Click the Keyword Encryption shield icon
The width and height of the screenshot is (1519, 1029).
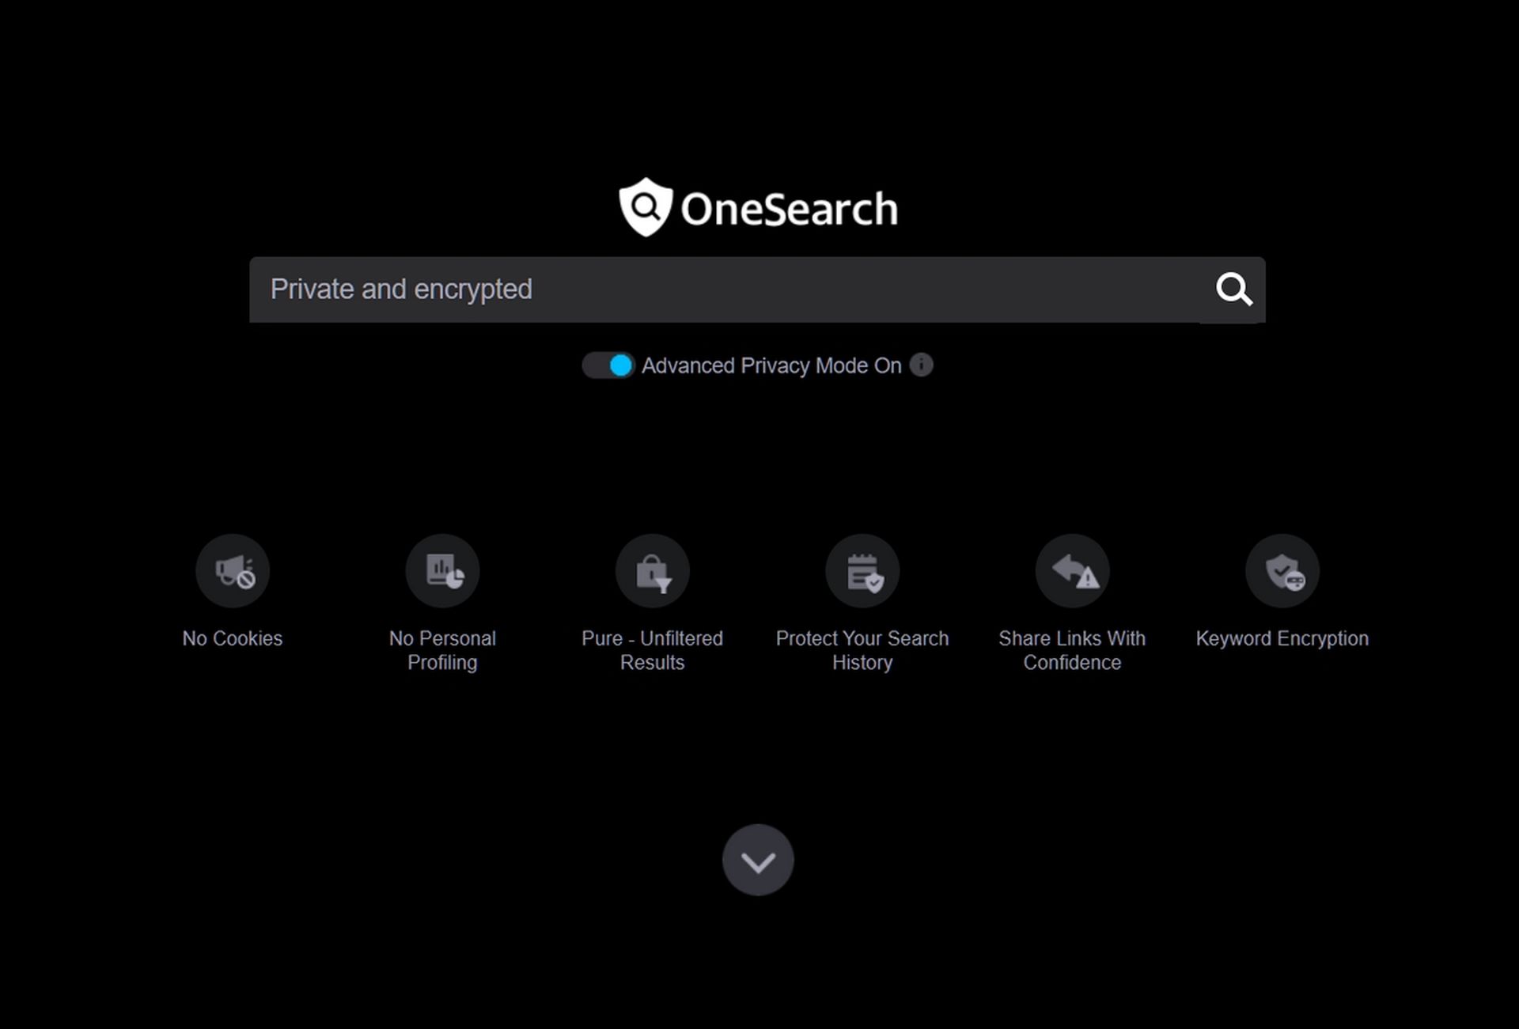(x=1282, y=570)
